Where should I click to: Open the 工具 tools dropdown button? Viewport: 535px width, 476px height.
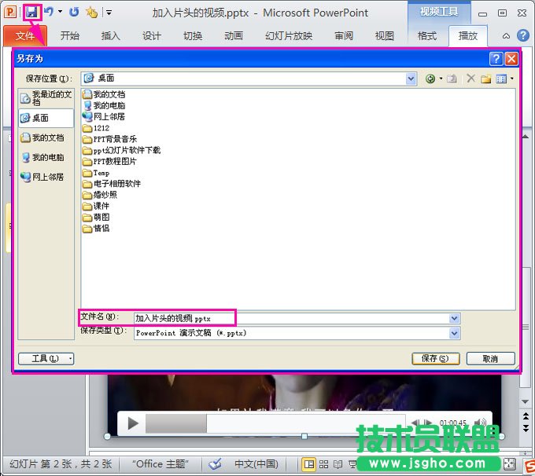click(x=46, y=358)
